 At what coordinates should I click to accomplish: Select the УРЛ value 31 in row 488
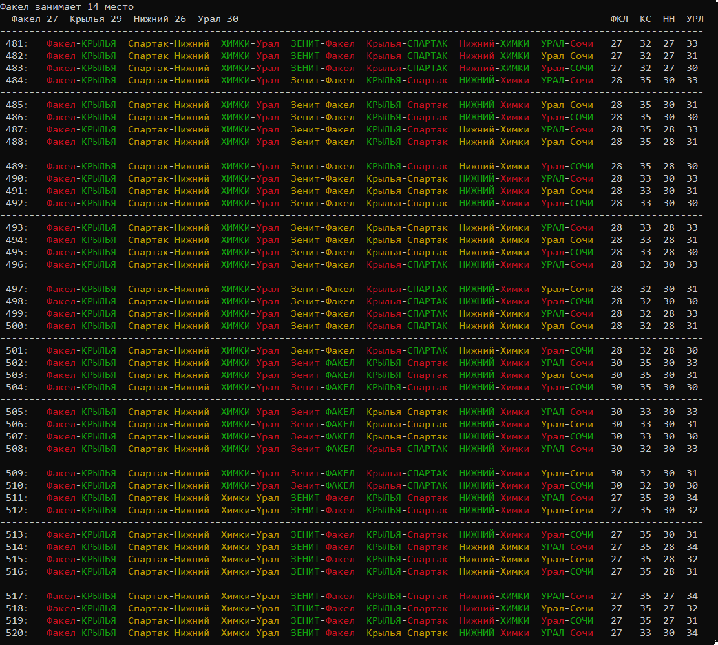pos(692,142)
